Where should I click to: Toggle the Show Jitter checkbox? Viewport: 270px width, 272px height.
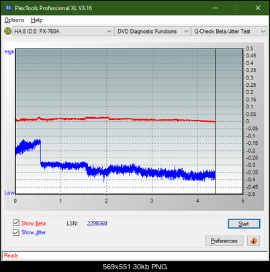(16, 232)
